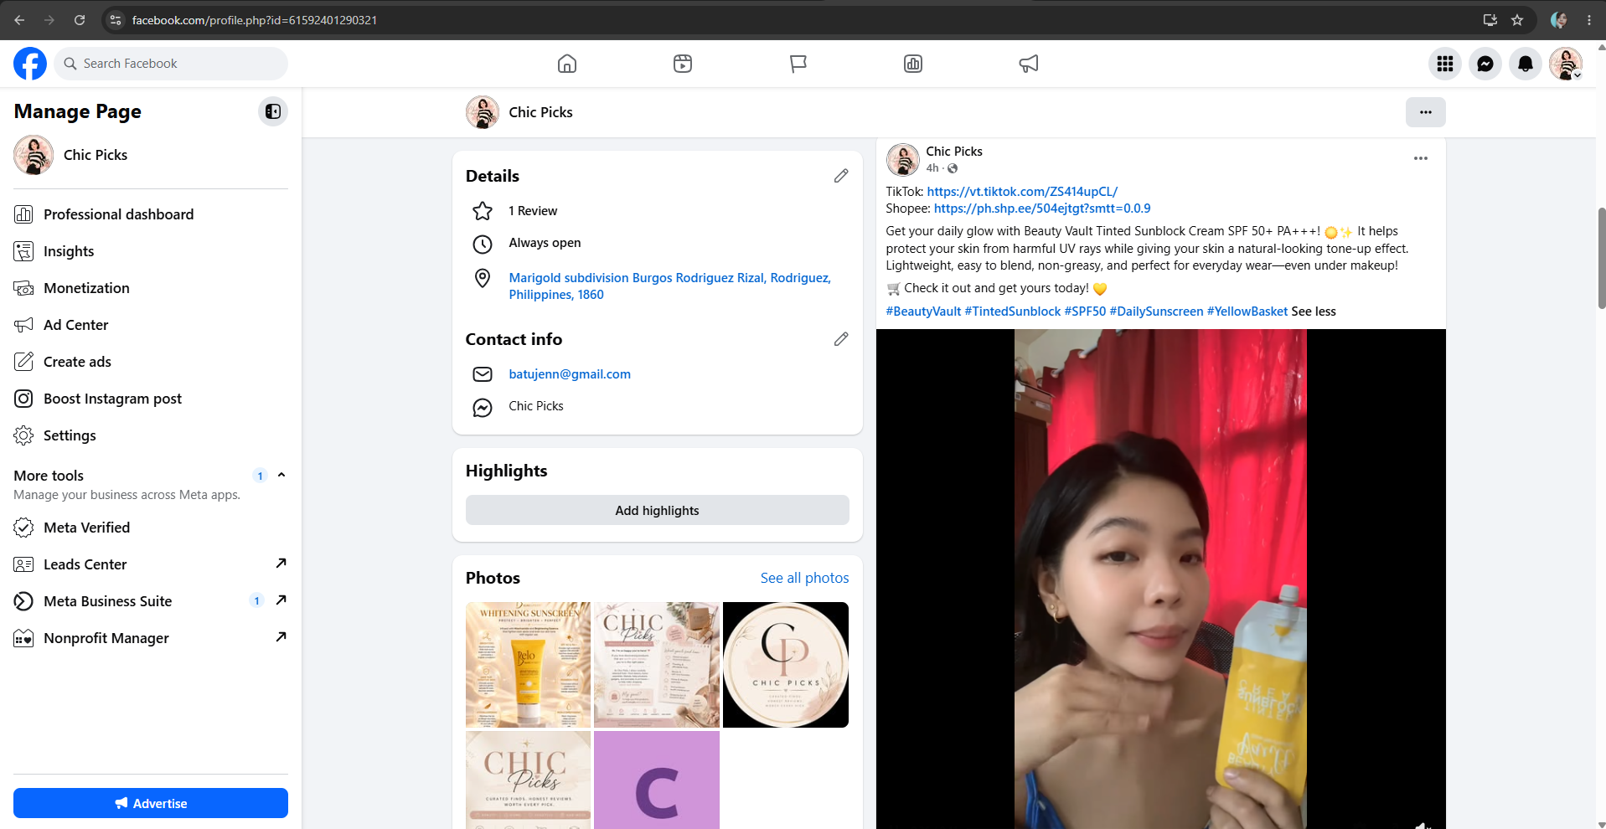
Task: Click the #SPF50 hashtag
Action: pos(1085,312)
